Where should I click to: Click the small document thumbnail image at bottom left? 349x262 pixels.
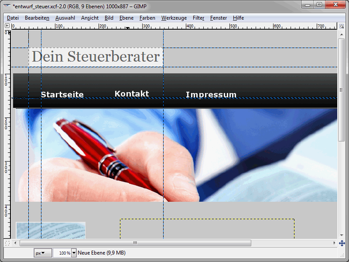coord(51,231)
